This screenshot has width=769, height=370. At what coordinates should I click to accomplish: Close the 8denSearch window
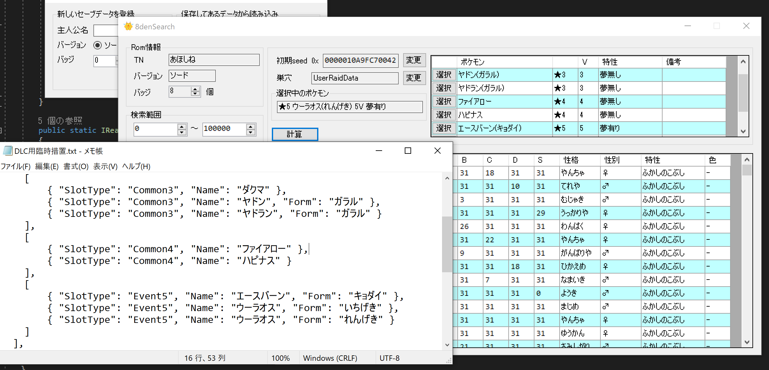746,26
